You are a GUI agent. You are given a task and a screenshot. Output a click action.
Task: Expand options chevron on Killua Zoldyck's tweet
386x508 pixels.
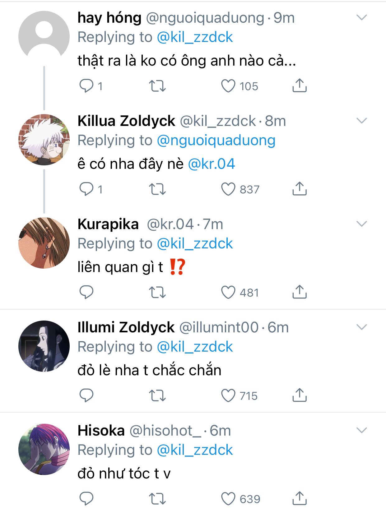[361, 121]
